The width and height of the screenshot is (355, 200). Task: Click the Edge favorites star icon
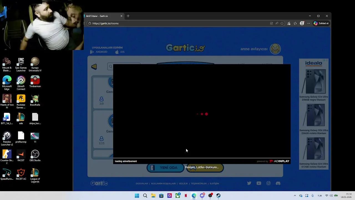[x=282, y=23]
